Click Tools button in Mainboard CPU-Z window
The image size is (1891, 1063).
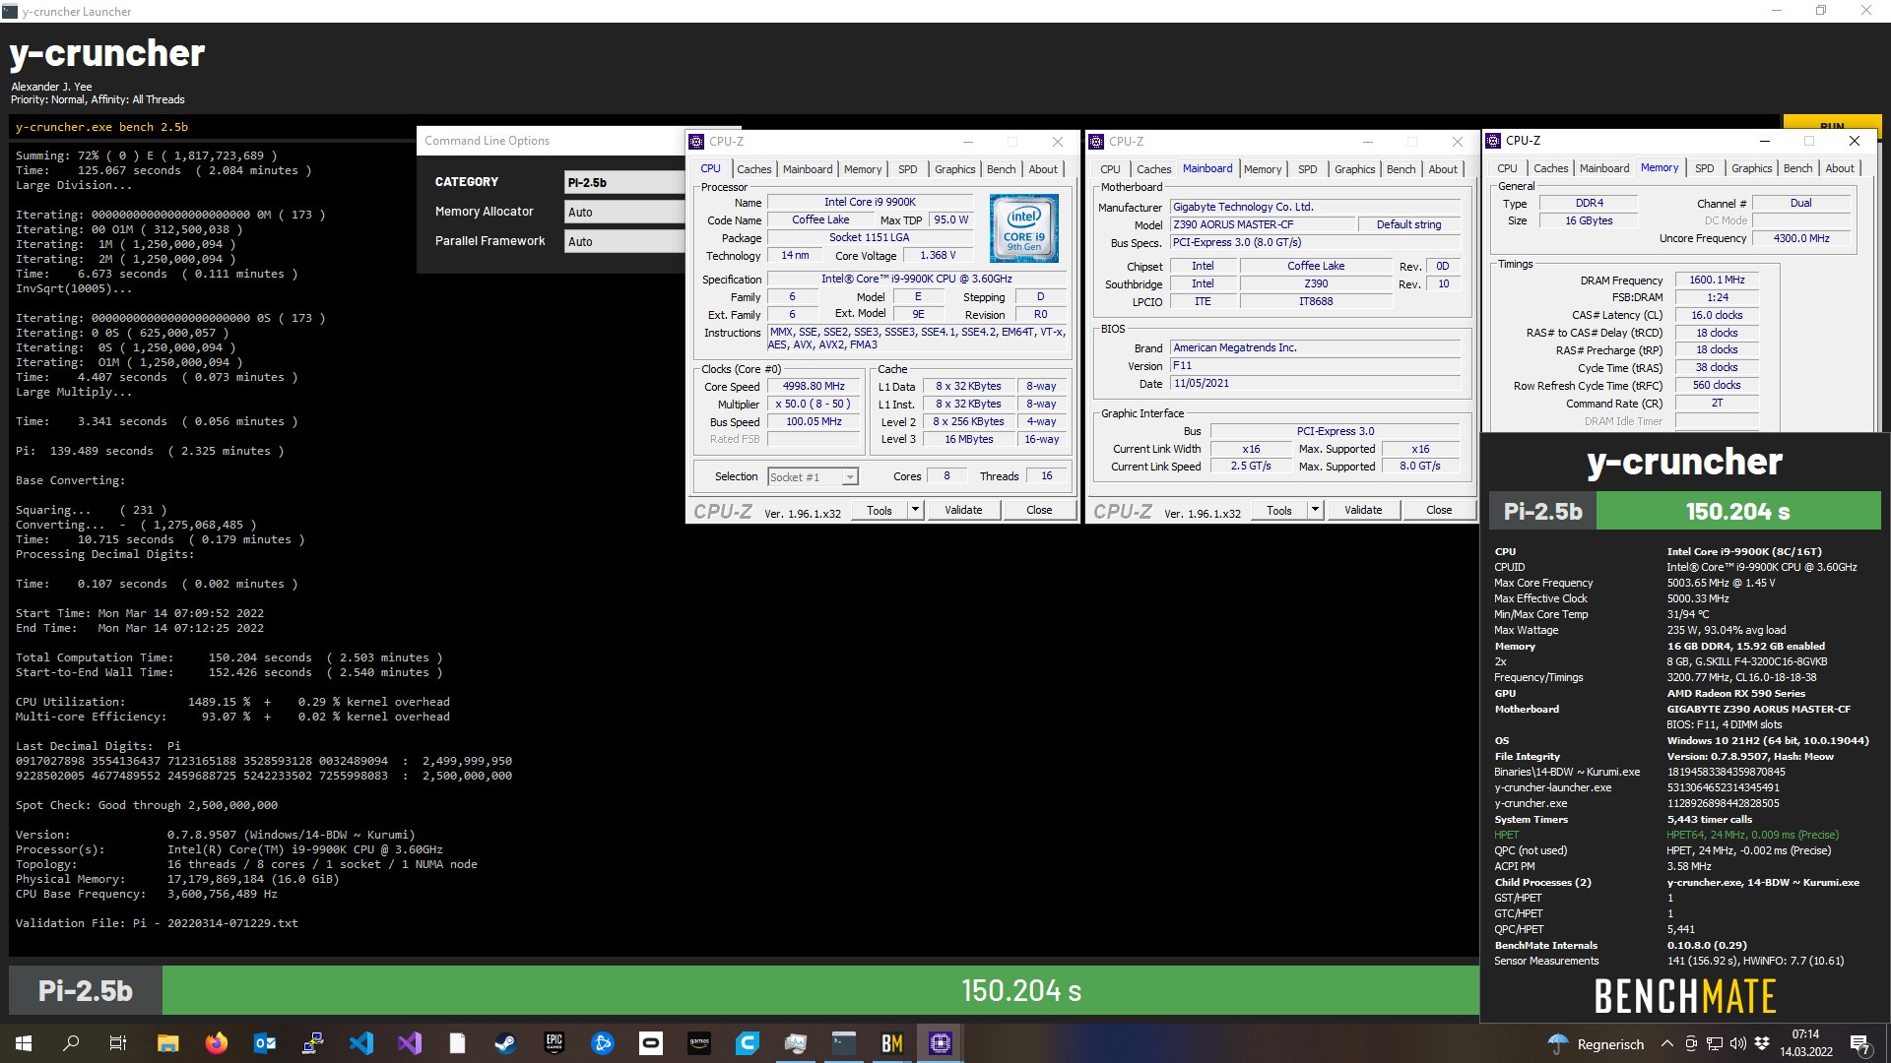coord(1279,510)
